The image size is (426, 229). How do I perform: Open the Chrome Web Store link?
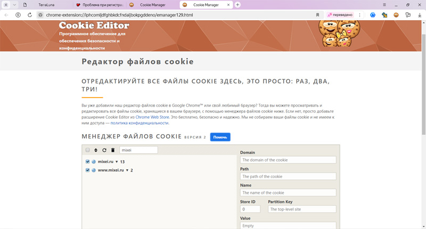tap(152, 117)
